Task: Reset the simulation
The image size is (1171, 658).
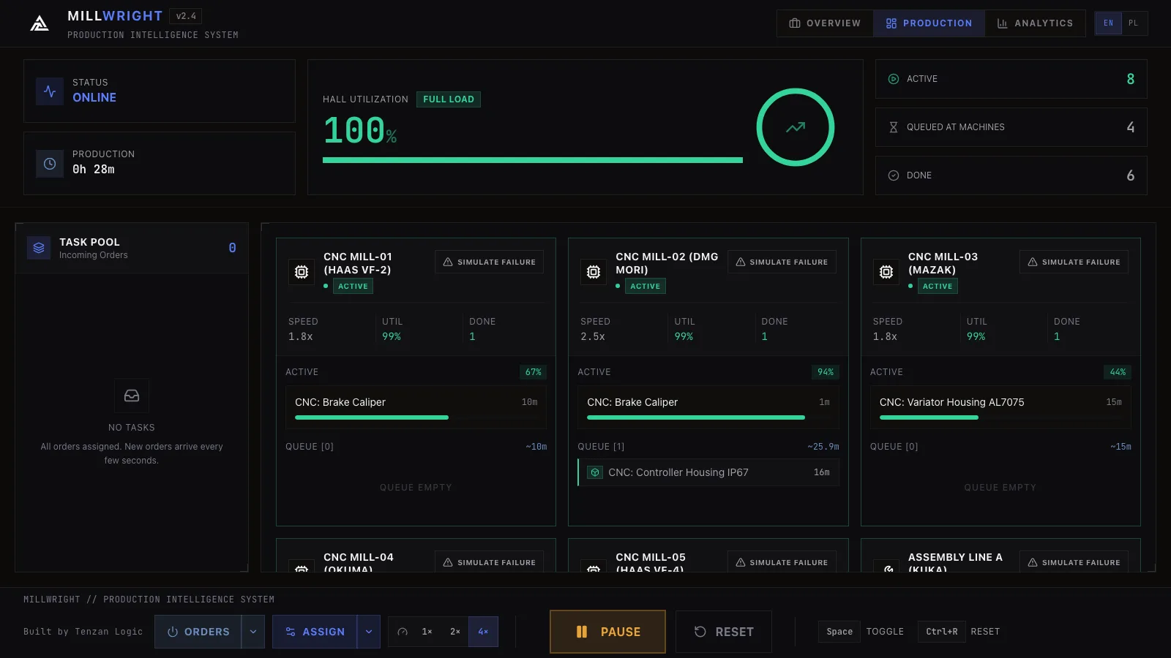Action: point(724,632)
